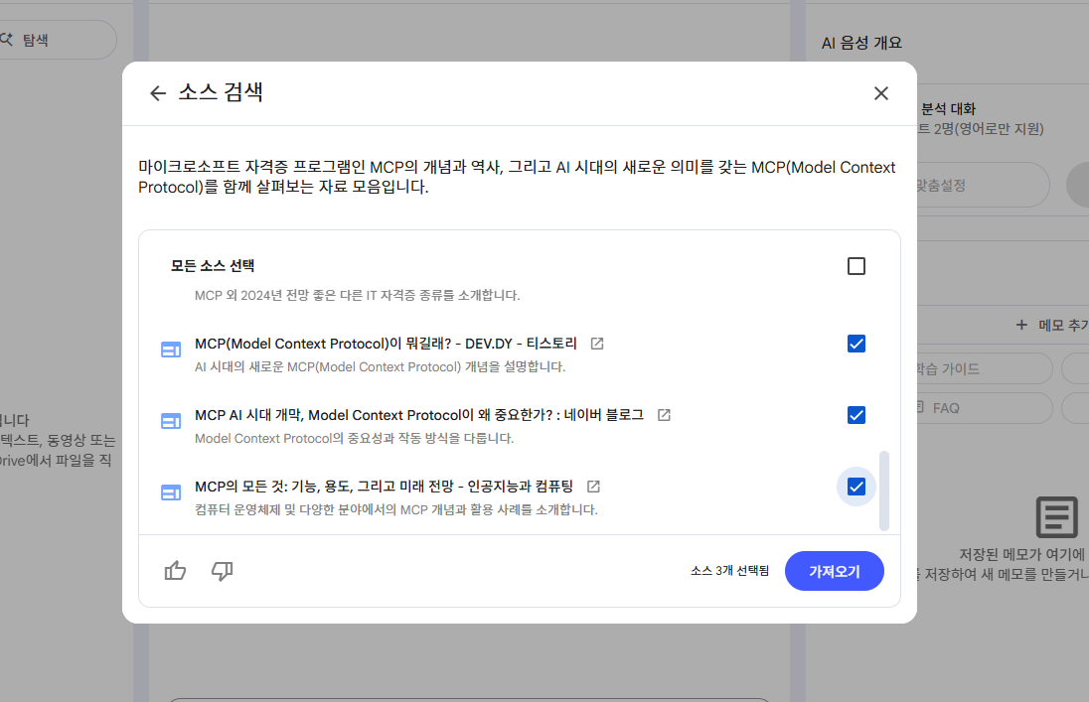Image resolution: width=1089 pixels, height=702 pixels.
Task: Click the 가져오기 import button
Action: pyautogui.click(x=834, y=572)
